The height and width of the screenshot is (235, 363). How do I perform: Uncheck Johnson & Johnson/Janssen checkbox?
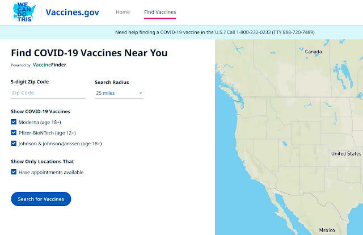point(14,144)
